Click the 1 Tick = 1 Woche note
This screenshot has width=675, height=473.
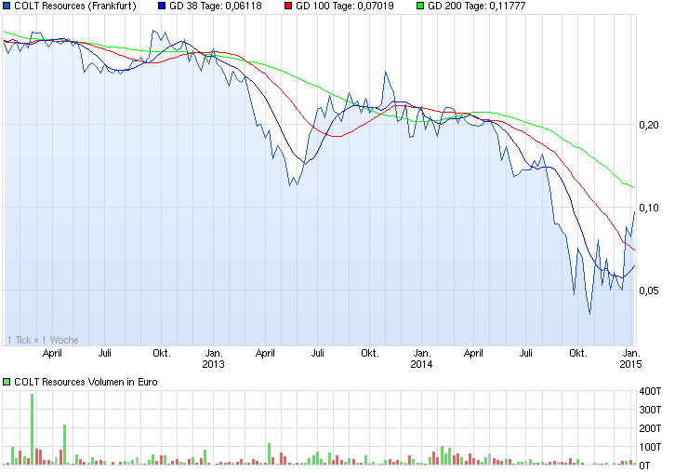tap(43, 340)
